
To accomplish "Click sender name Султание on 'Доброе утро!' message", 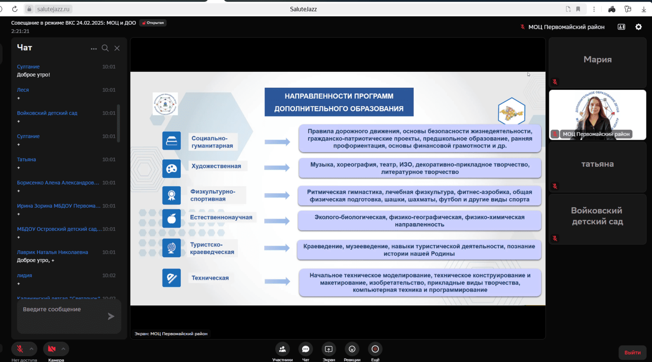I will click(x=28, y=66).
